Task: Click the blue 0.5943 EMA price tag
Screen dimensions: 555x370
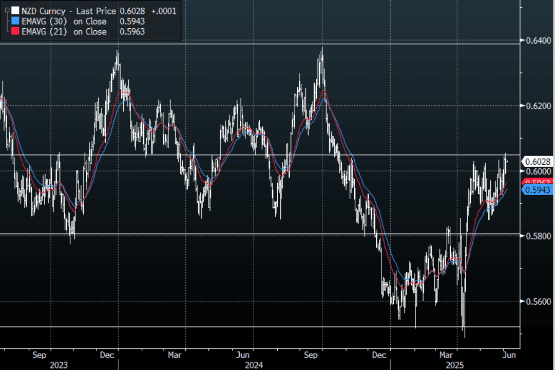Action: click(x=537, y=190)
